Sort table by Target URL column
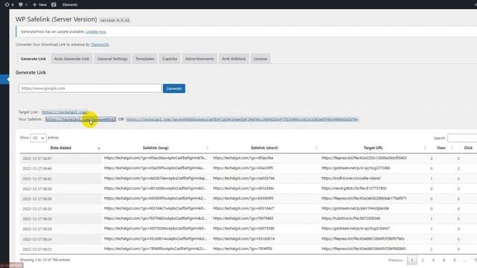The width and height of the screenshot is (477, 268). tap(373, 148)
